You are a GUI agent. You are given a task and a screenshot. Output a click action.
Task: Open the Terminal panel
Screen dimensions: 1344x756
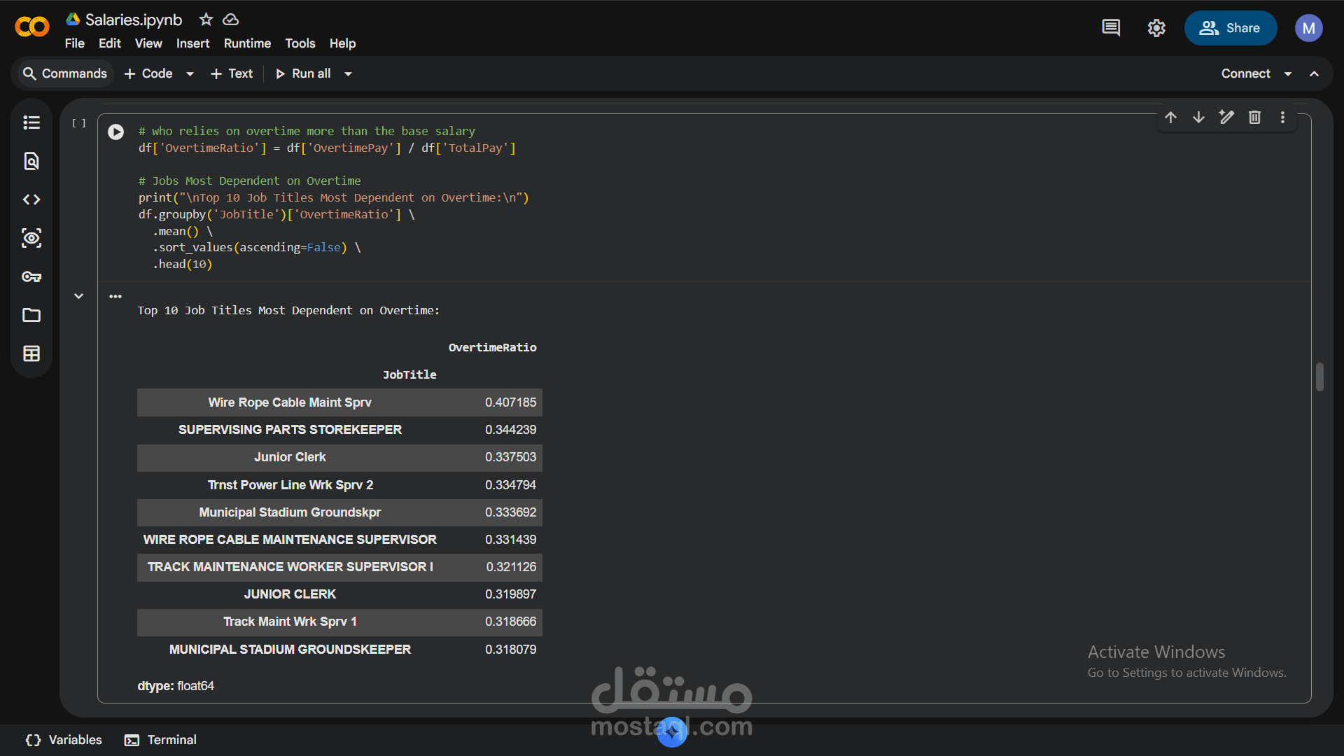point(161,740)
